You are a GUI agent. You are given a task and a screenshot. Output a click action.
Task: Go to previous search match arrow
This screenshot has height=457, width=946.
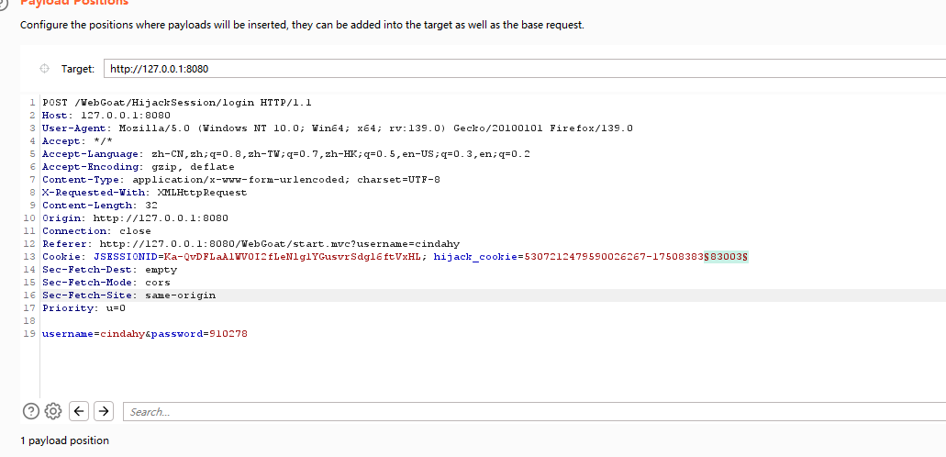(x=79, y=411)
